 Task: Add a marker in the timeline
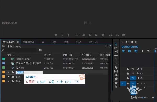click(x=142, y=51)
